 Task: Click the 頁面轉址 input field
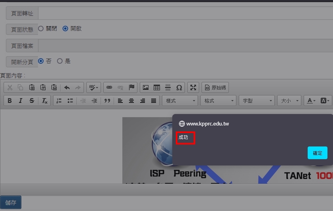185,13
